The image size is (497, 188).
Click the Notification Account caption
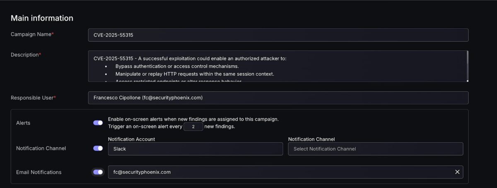[131, 139]
